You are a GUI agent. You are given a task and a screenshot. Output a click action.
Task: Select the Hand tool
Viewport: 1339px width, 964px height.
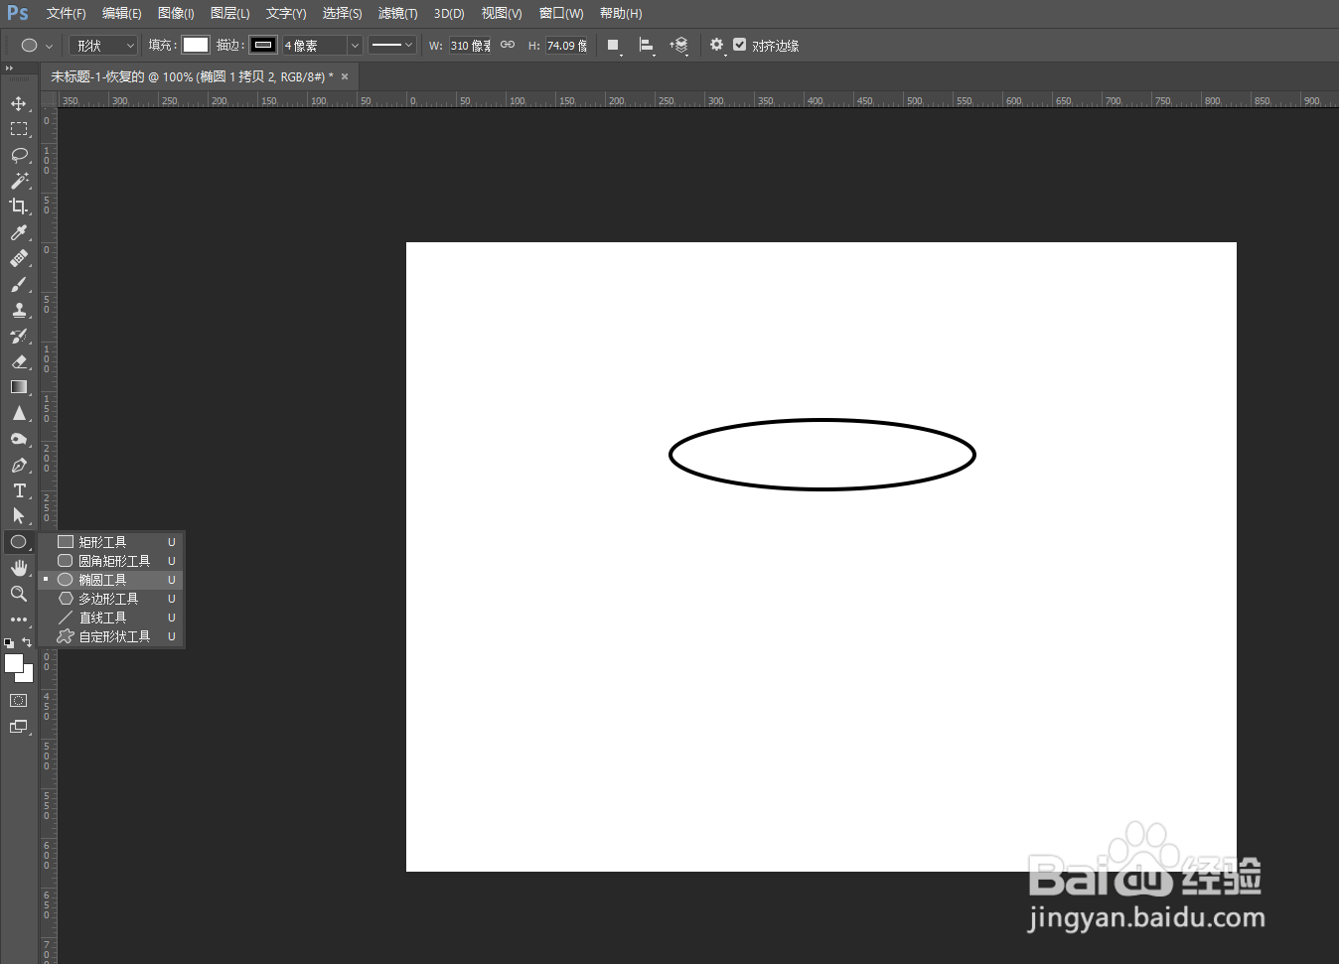pyautogui.click(x=19, y=568)
